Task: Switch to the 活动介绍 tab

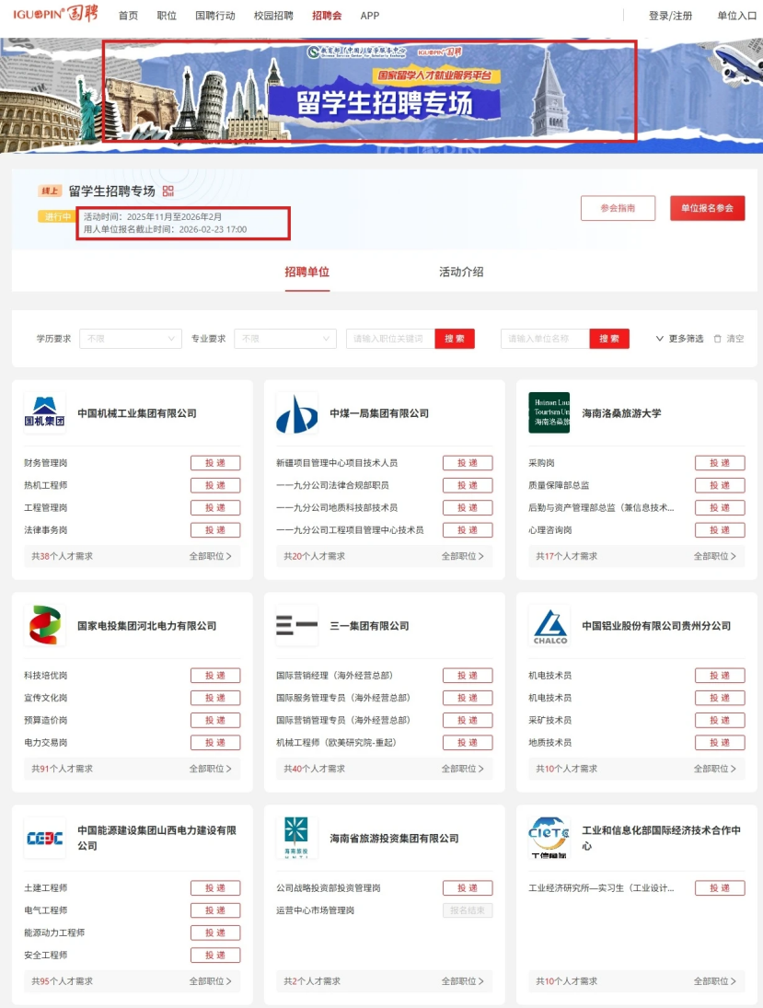Action: point(461,272)
